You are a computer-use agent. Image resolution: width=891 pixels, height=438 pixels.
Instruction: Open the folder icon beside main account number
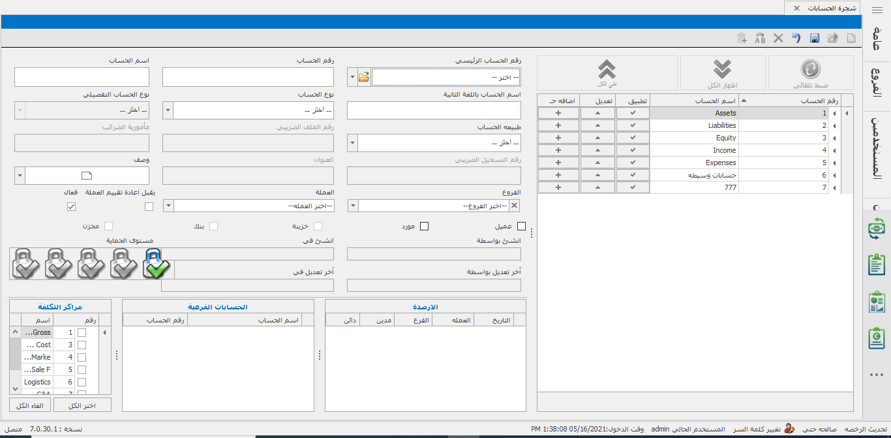coord(364,77)
